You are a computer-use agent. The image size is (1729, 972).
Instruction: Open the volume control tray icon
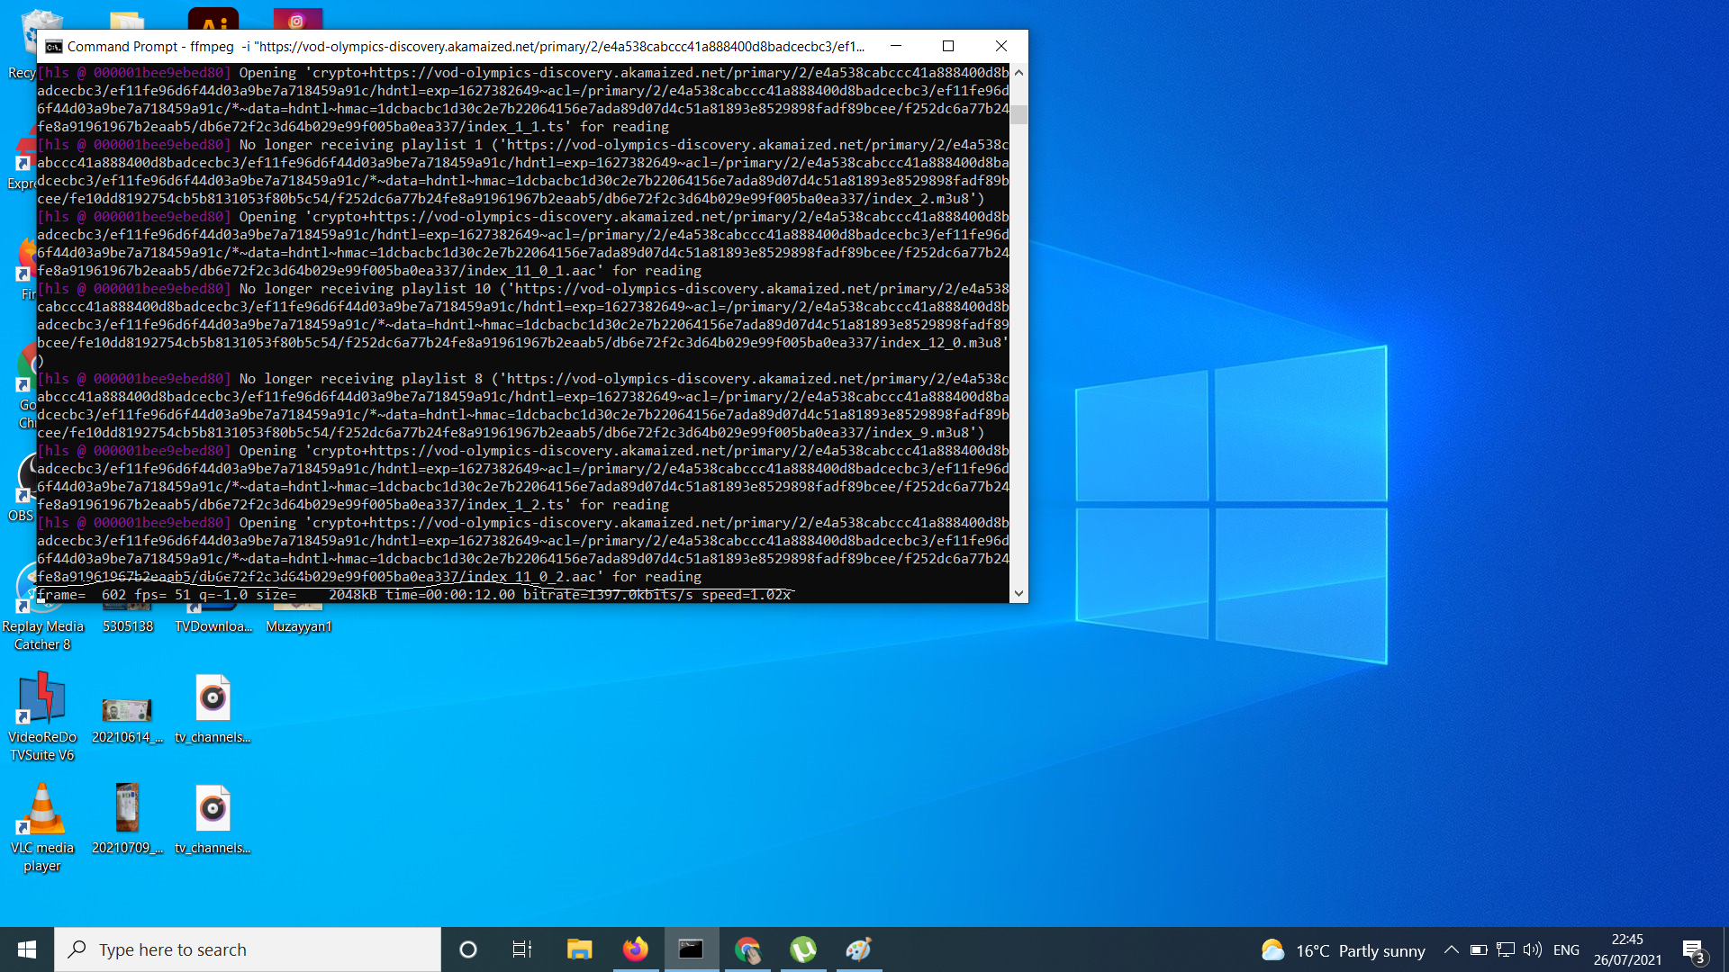(1533, 949)
